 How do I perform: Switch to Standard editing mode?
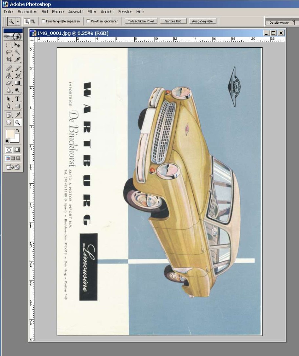tap(9, 149)
